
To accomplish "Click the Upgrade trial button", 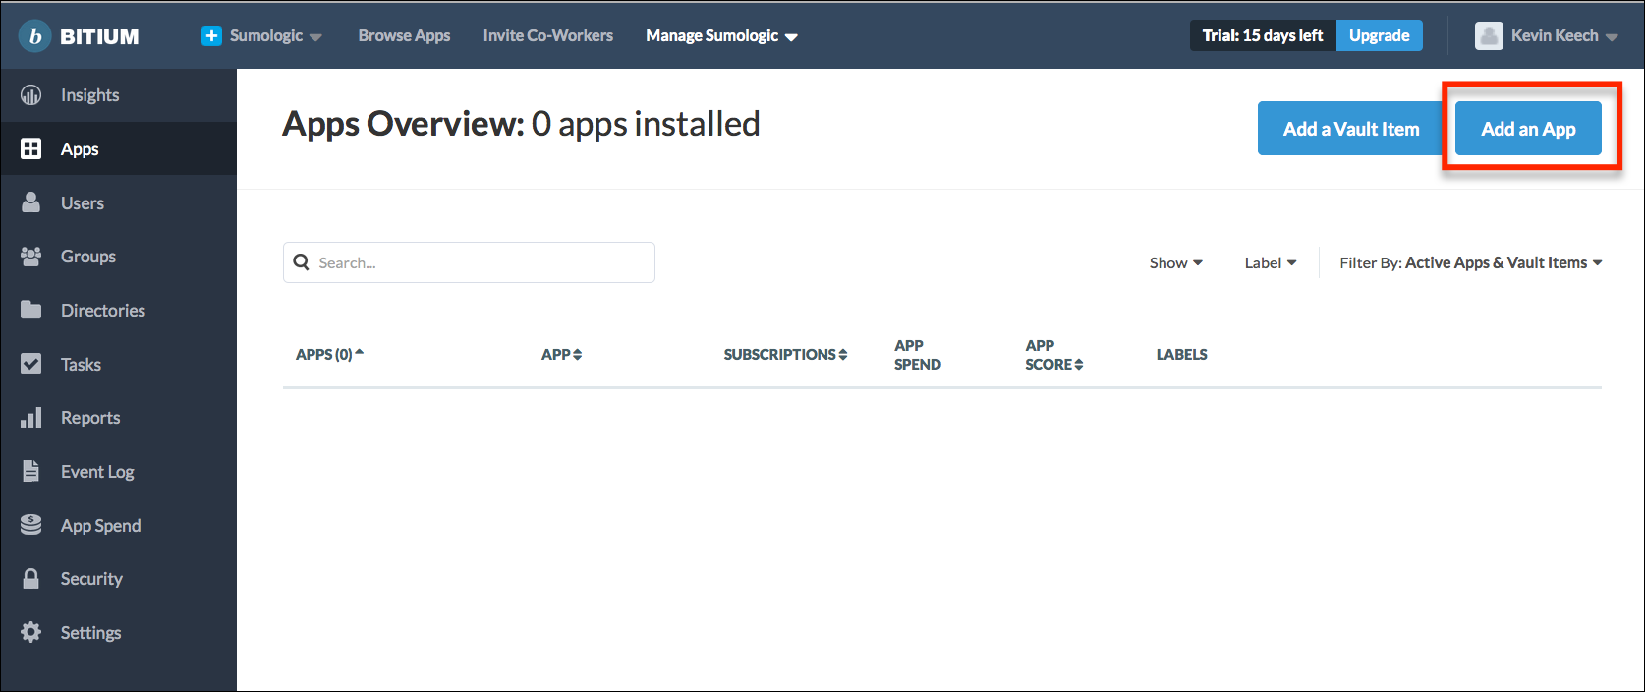I will pos(1379,36).
